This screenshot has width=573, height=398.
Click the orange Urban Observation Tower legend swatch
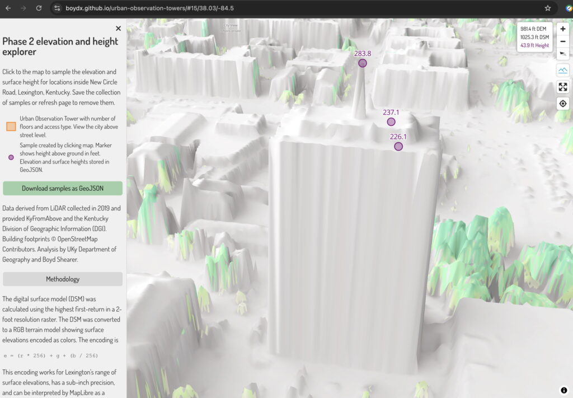click(11, 127)
